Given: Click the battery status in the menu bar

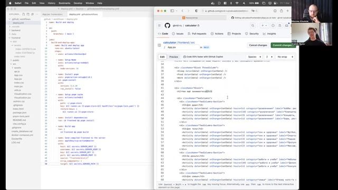Looking at the screenshot, I should [x=254, y=3].
